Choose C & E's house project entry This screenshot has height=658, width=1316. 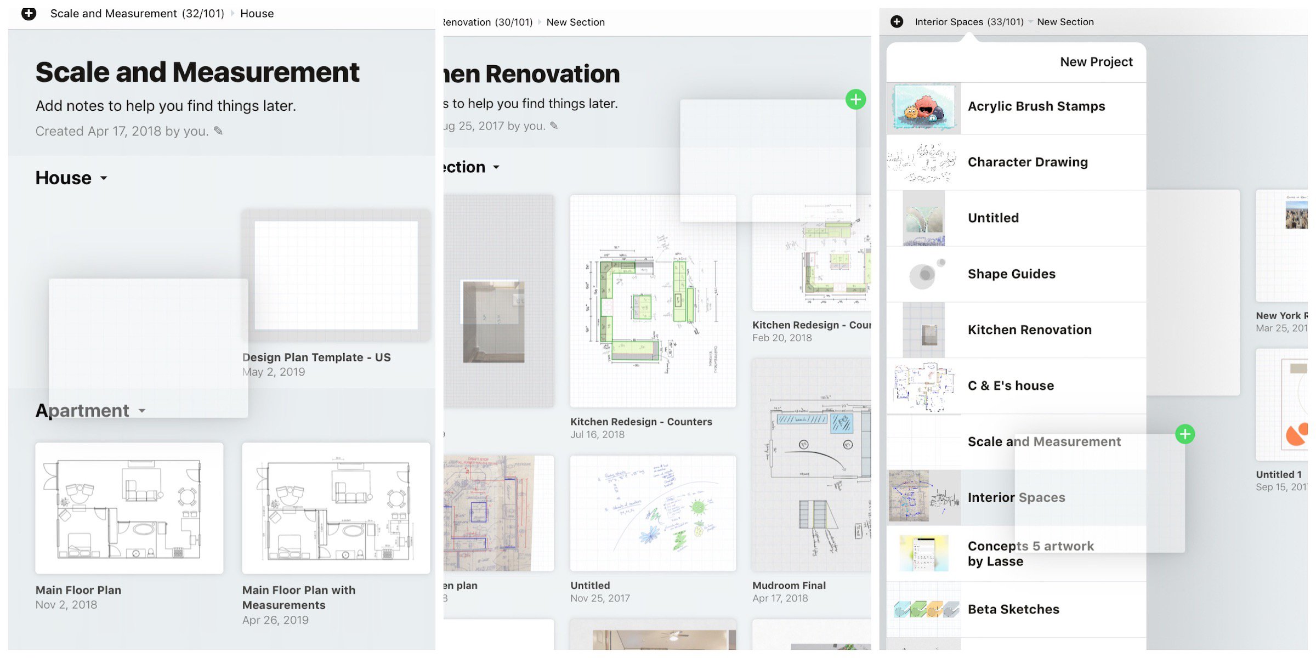pyautogui.click(x=1010, y=385)
